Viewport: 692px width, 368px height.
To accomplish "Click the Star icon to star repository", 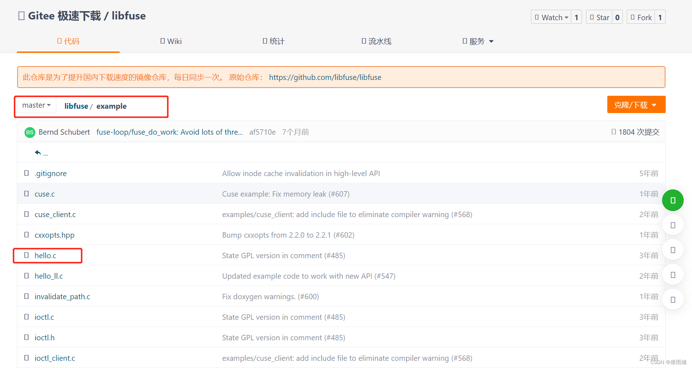I will (592, 17).
